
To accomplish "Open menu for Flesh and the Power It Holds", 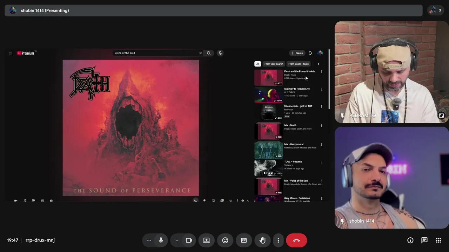I will [x=321, y=72].
